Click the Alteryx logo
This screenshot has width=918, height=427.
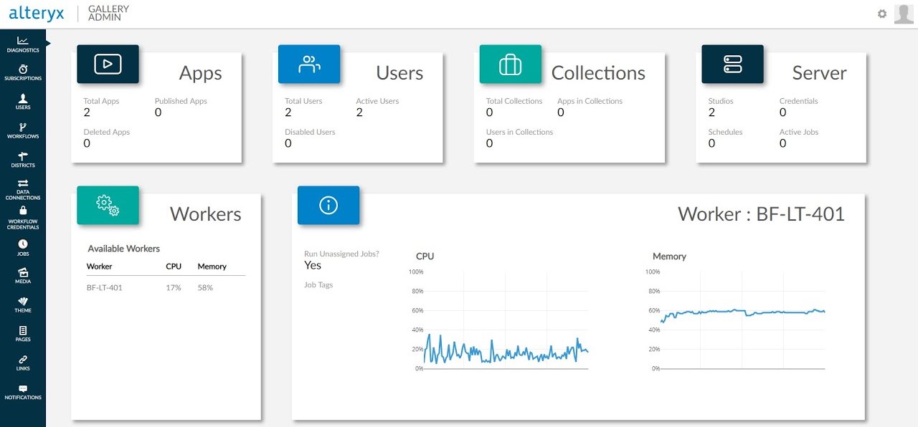point(37,14)
